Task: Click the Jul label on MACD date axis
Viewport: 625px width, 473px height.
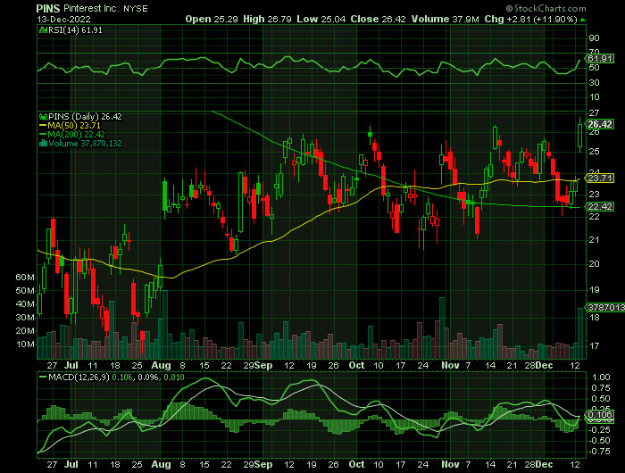Action: pyautogui.click(x=71, y=464)
